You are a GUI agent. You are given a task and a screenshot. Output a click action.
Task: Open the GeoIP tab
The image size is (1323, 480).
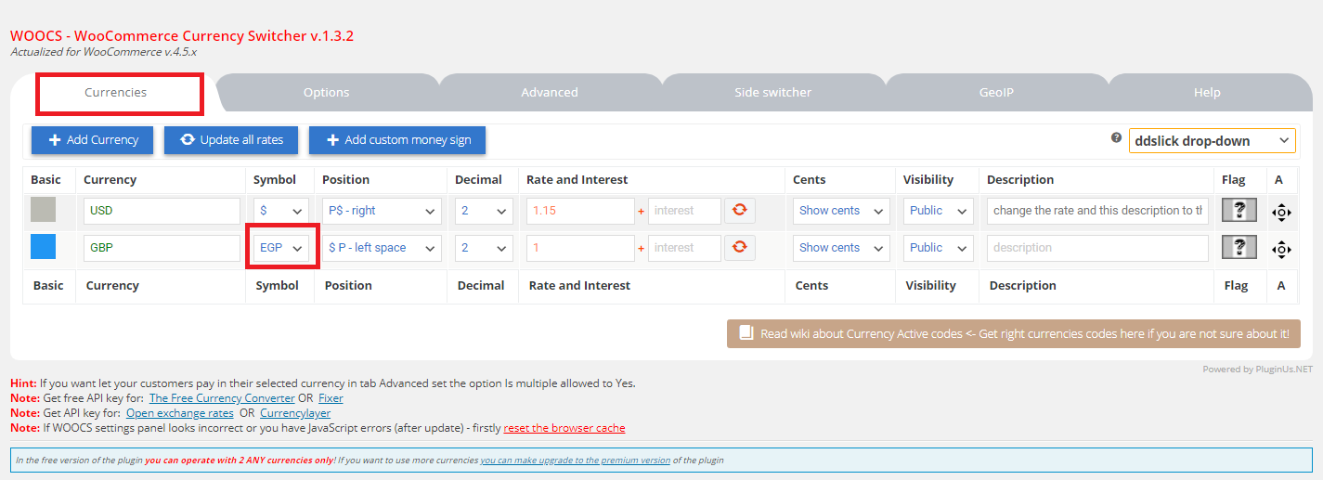pyautogui.click(x=996, y=93)
